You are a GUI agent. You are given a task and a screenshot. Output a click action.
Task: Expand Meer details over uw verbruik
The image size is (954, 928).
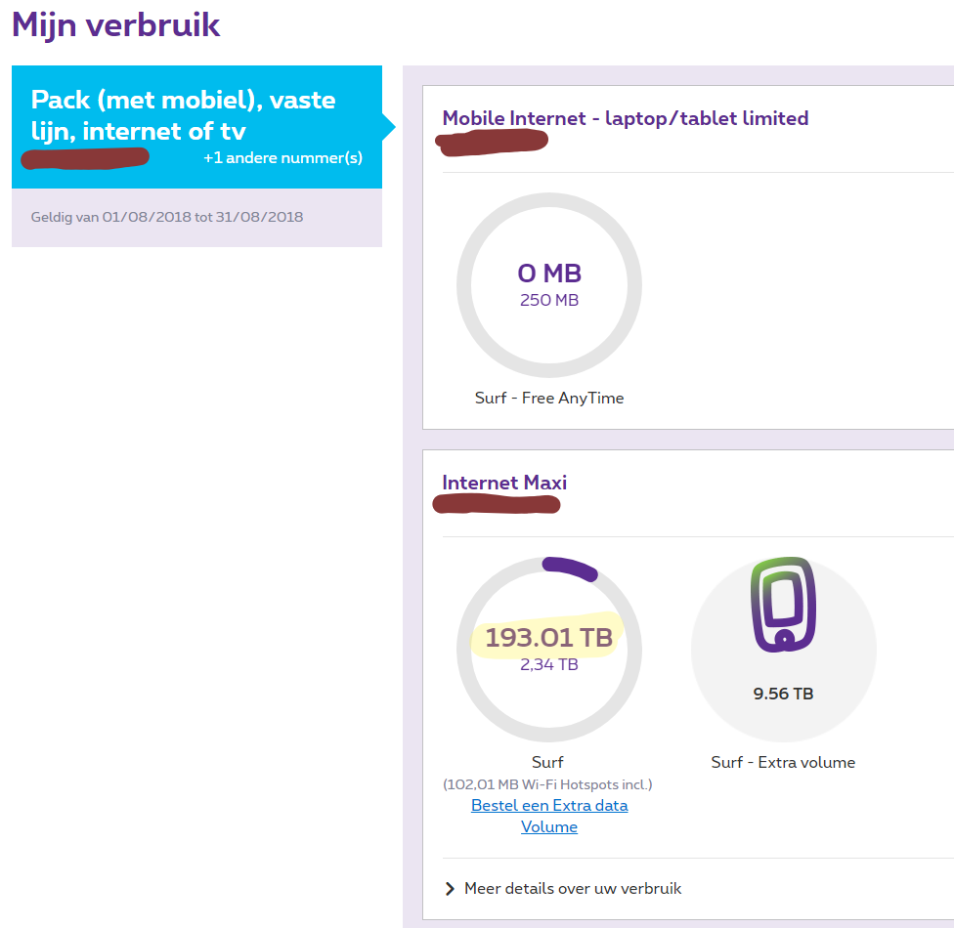point(573,889)
